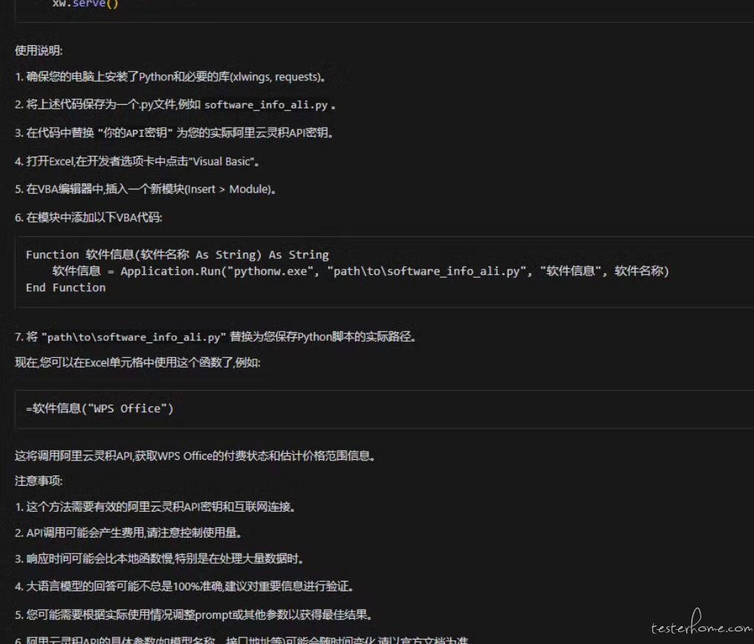Click the 'Application.Run("pythonw.exe"' code line
The width and height of the screenshot is (754, 644).
pyautogui.click(x=360, y=271)
